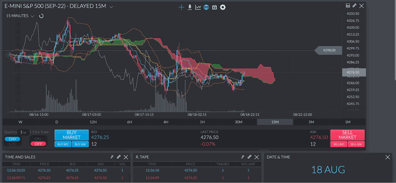Image resolution: width=396 pixels, height=183 pixels.
Task: Click the 4333.50 price axis label
Action: pyautogui.click(x=353, y=14)
